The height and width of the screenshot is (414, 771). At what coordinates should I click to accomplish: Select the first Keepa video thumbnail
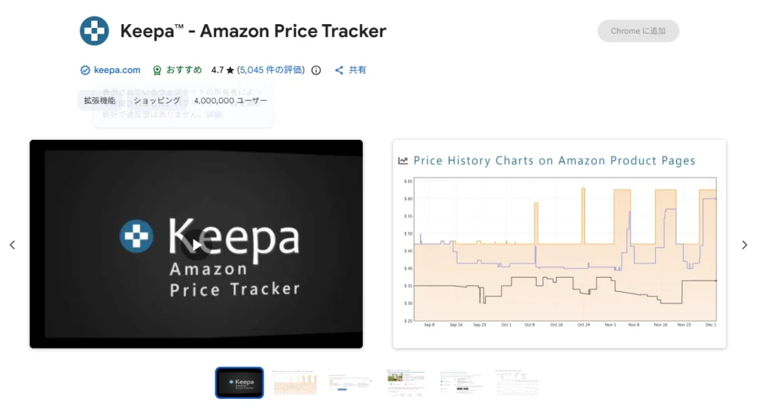(x=239, y=382)
